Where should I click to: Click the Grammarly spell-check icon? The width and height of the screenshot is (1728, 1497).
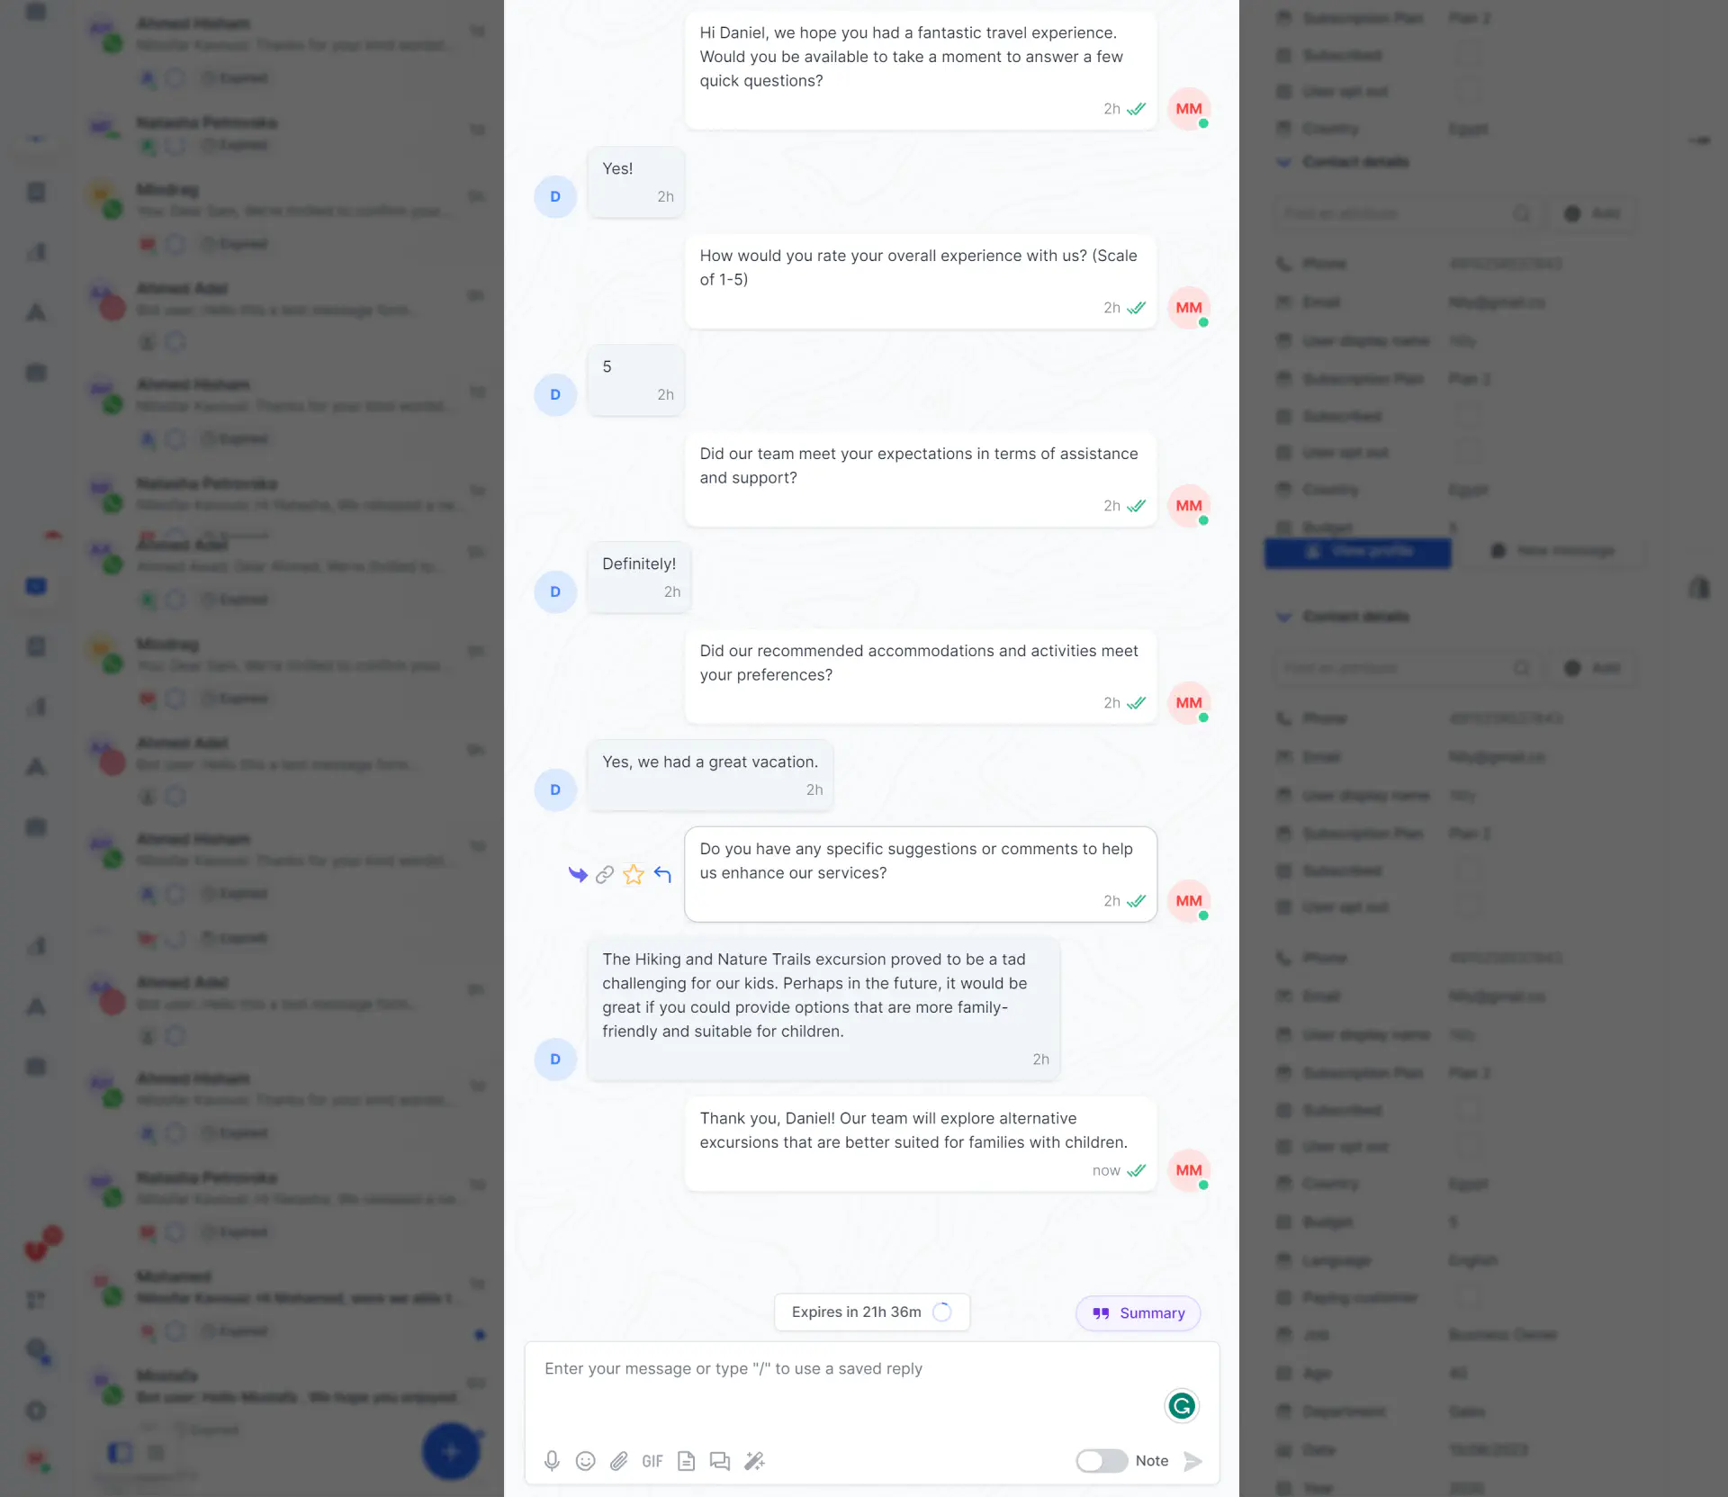pos(1182,1406)
